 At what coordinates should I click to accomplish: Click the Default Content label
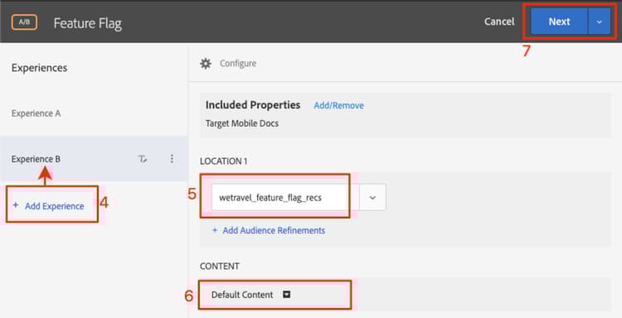[242, 295]
